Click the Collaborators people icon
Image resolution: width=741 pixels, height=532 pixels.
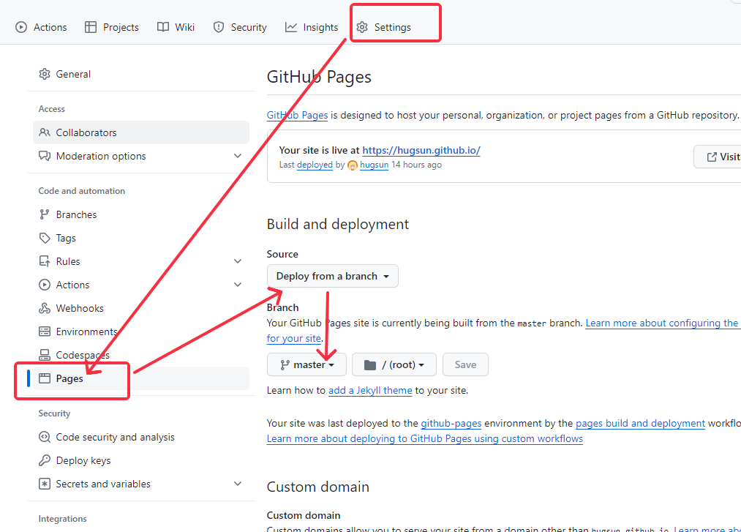pos(45,132)
